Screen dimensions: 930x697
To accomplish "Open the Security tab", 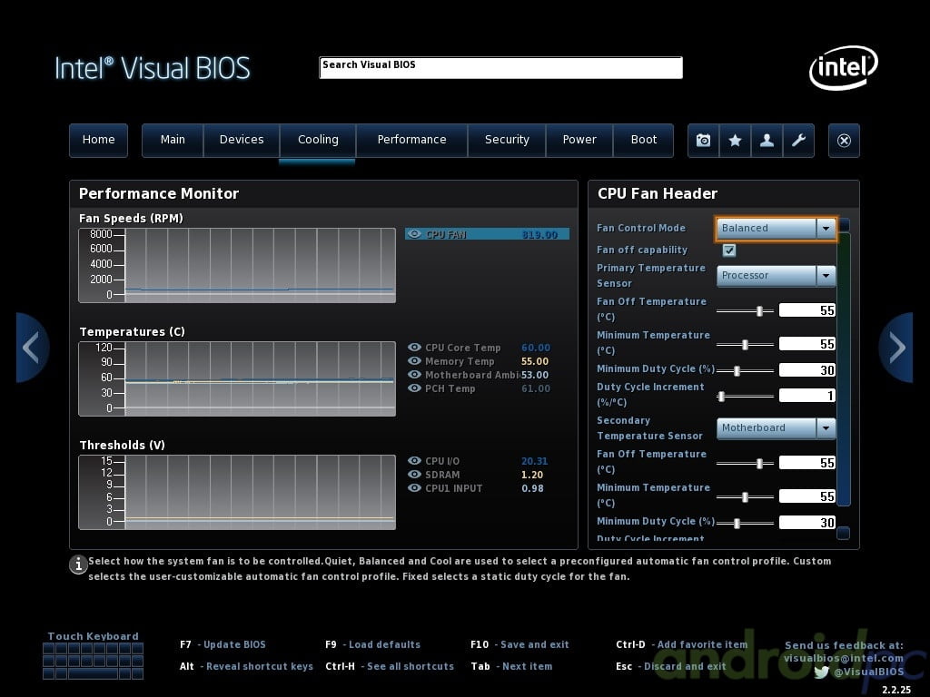I will point(507,140).
